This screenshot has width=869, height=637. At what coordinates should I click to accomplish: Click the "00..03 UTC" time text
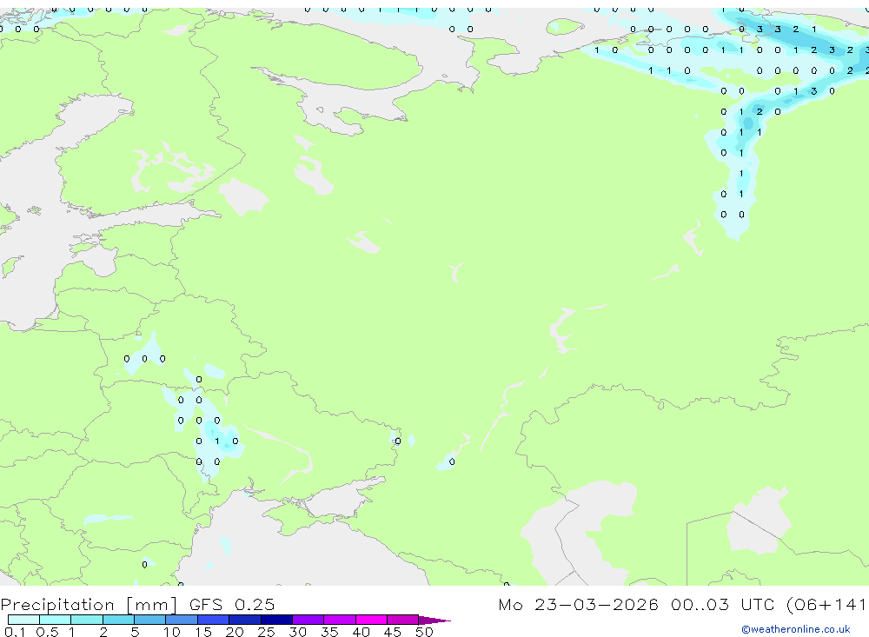click(x=723, y=604)
